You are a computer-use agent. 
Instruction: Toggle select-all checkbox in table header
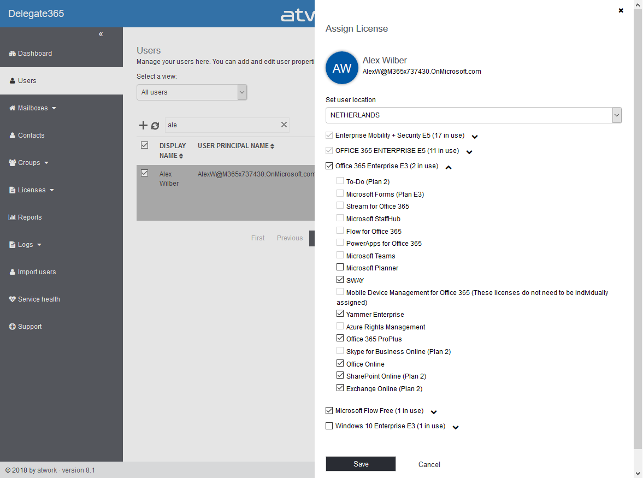144,145
